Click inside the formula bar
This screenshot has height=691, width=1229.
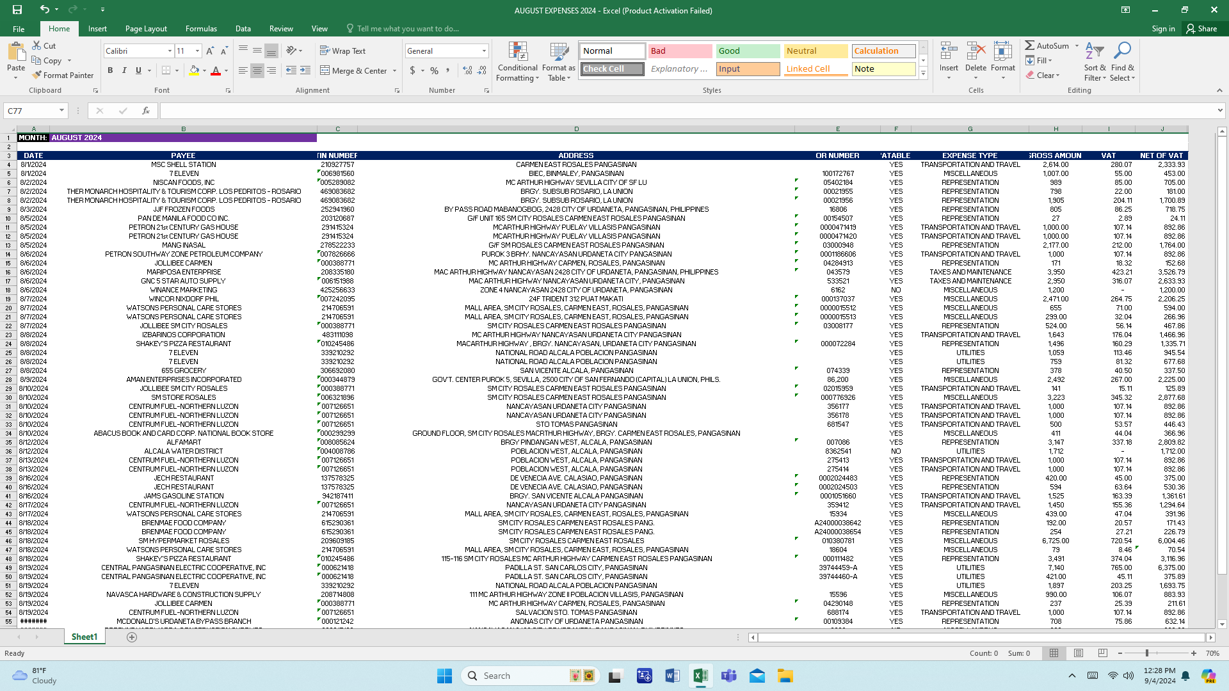pyautogui.click(x=688, y=111)
